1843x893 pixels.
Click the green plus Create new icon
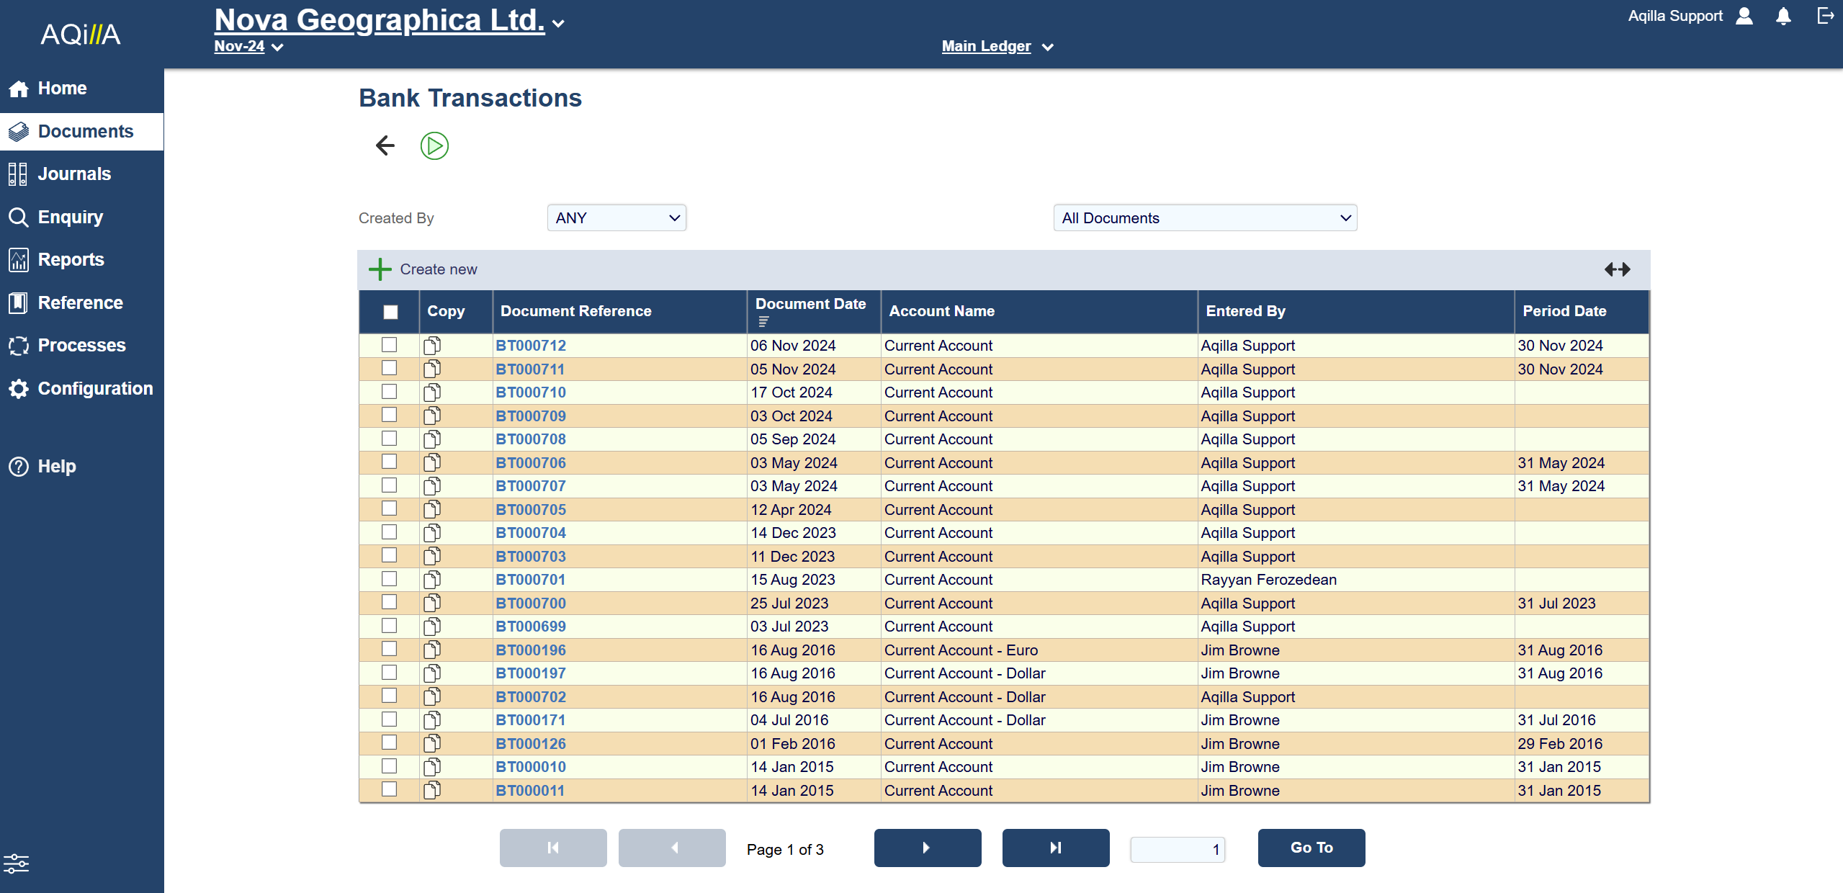380,269
